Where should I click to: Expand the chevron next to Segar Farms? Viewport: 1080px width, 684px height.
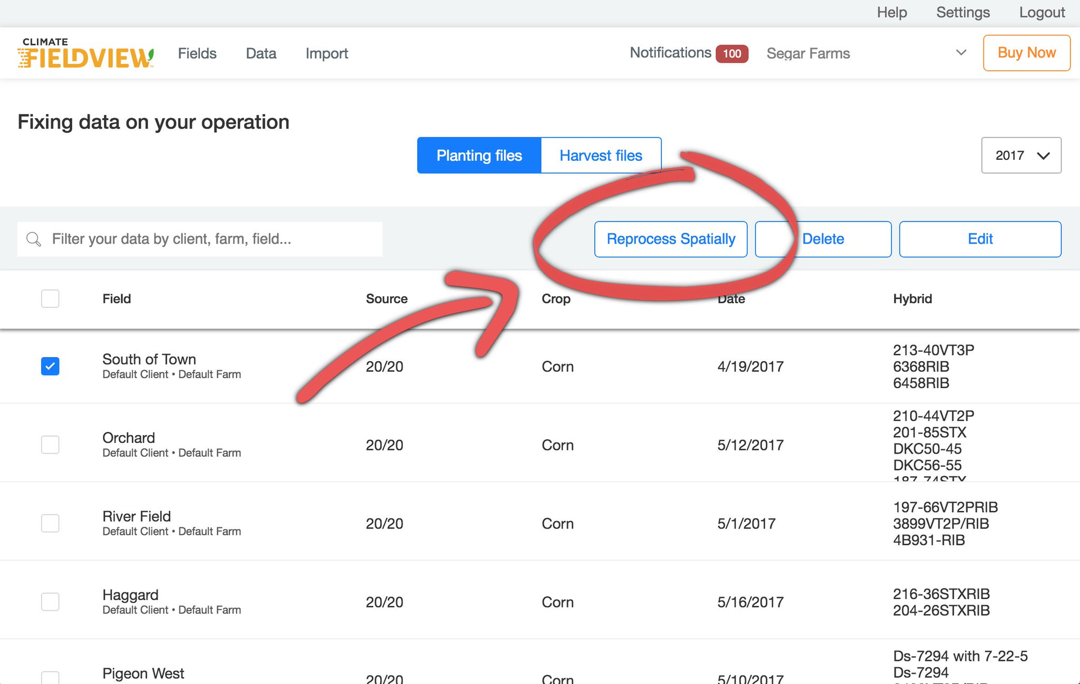(961, 53)
